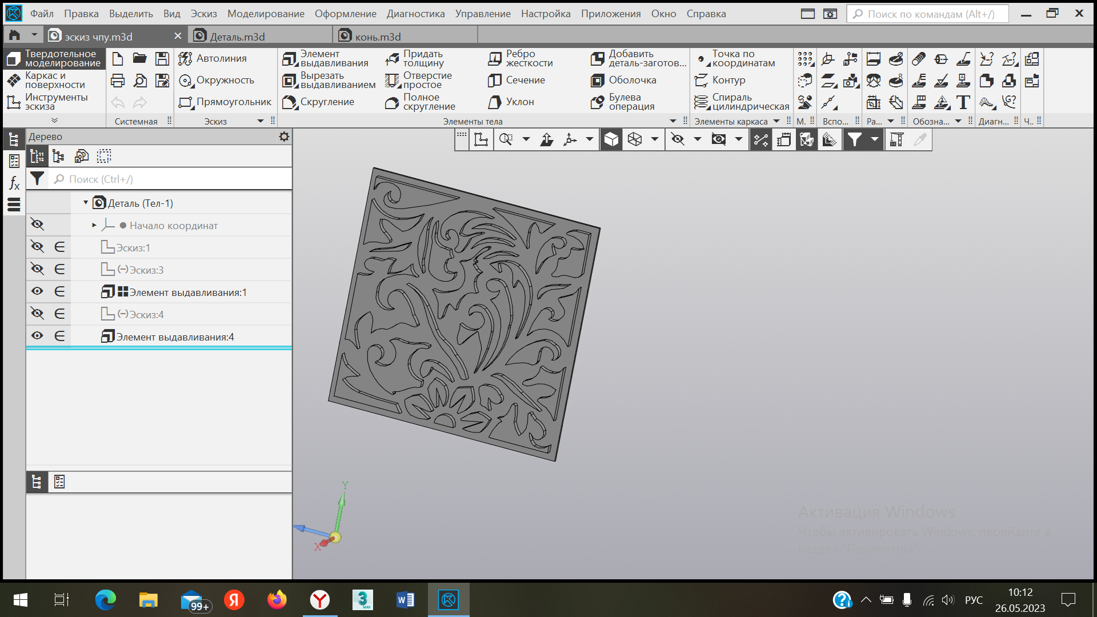The image size is (1097, 617).
Task: Toggle visibility of Элемент выдавливания:4
Action: click(x=37, y=336)
